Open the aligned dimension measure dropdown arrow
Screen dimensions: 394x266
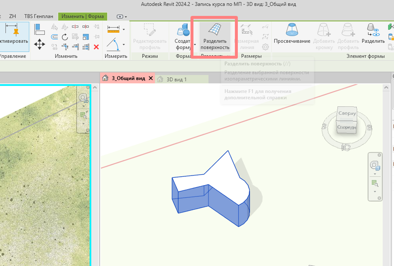click(124, 30)
